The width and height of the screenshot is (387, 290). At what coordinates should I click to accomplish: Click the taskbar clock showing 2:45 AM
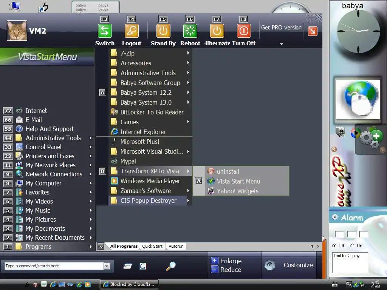click(x=375, y=284)
